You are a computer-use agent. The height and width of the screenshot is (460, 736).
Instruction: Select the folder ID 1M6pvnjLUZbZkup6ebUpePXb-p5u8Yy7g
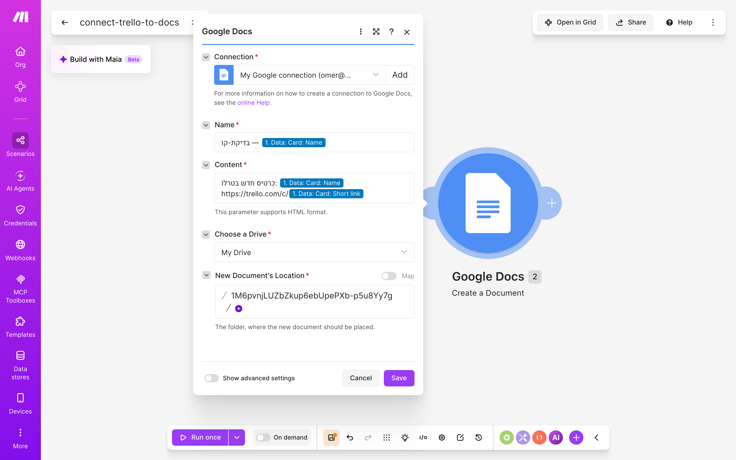pos(312,295)
